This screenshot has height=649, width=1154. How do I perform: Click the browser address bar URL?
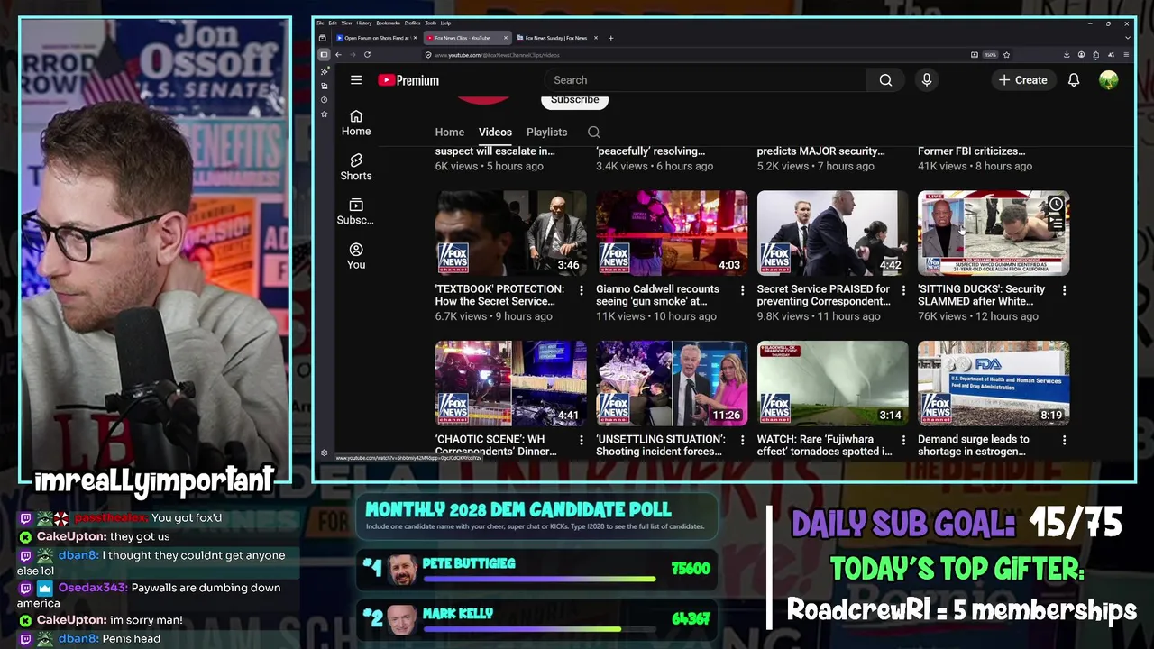click(x=498, y=55)
